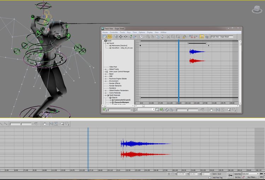Click the Zoom Region icon in Track View window
The height and width of the screenshot is (180, 265).
tap(234, 110)
